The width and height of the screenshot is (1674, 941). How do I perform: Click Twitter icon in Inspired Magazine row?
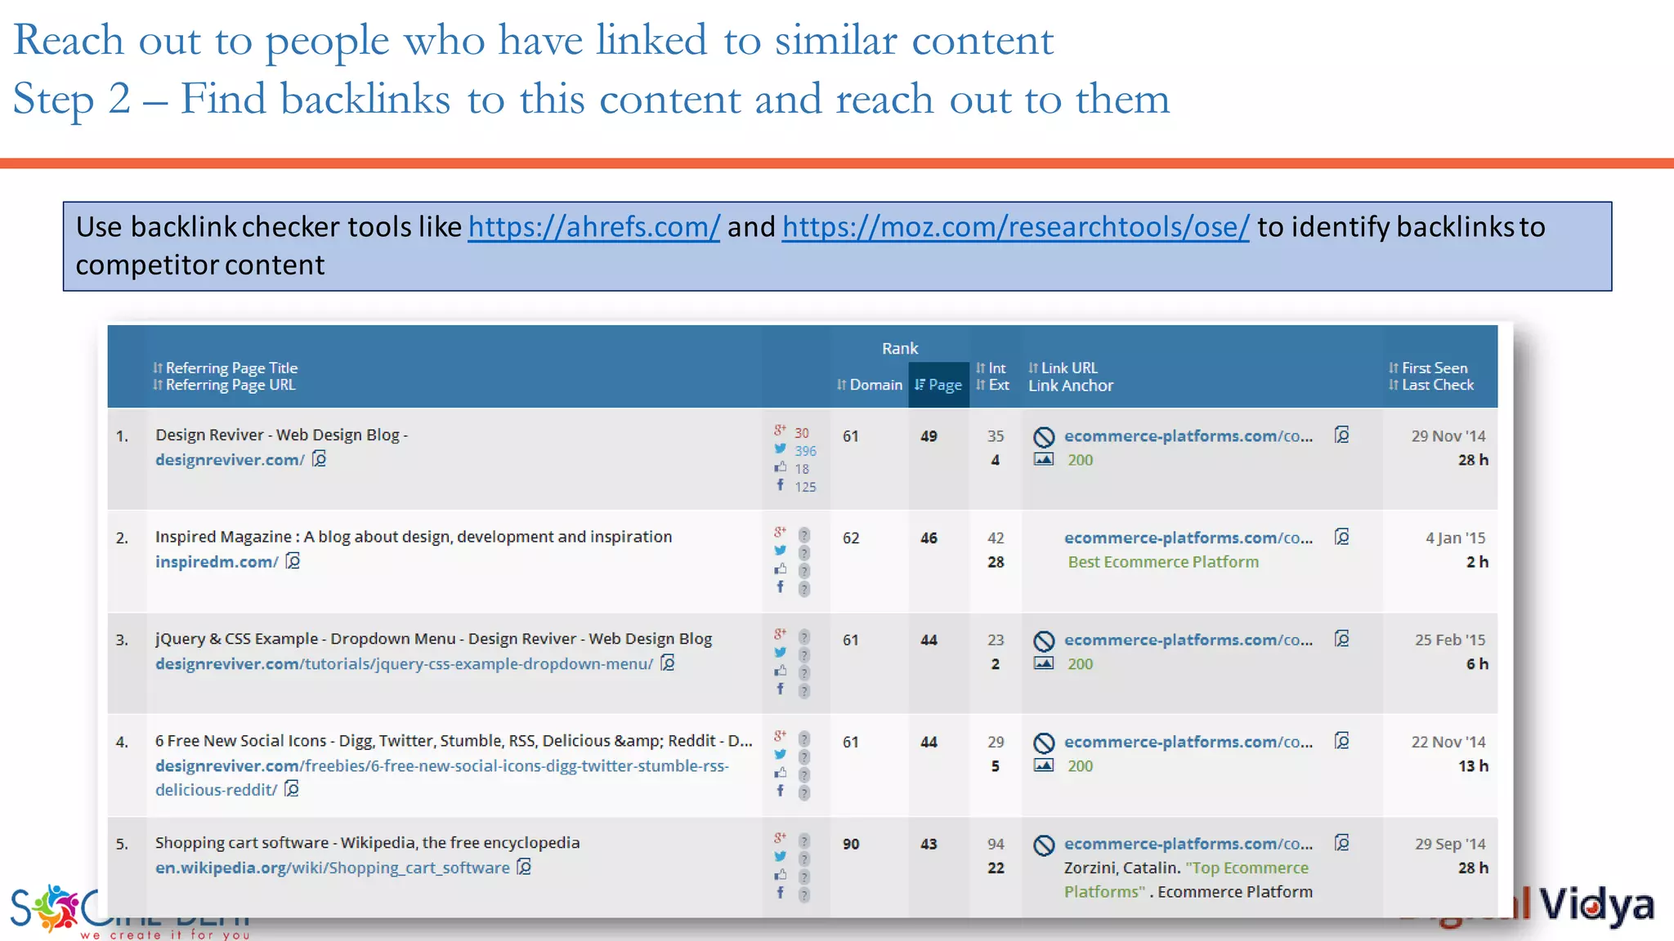point(780,551)
